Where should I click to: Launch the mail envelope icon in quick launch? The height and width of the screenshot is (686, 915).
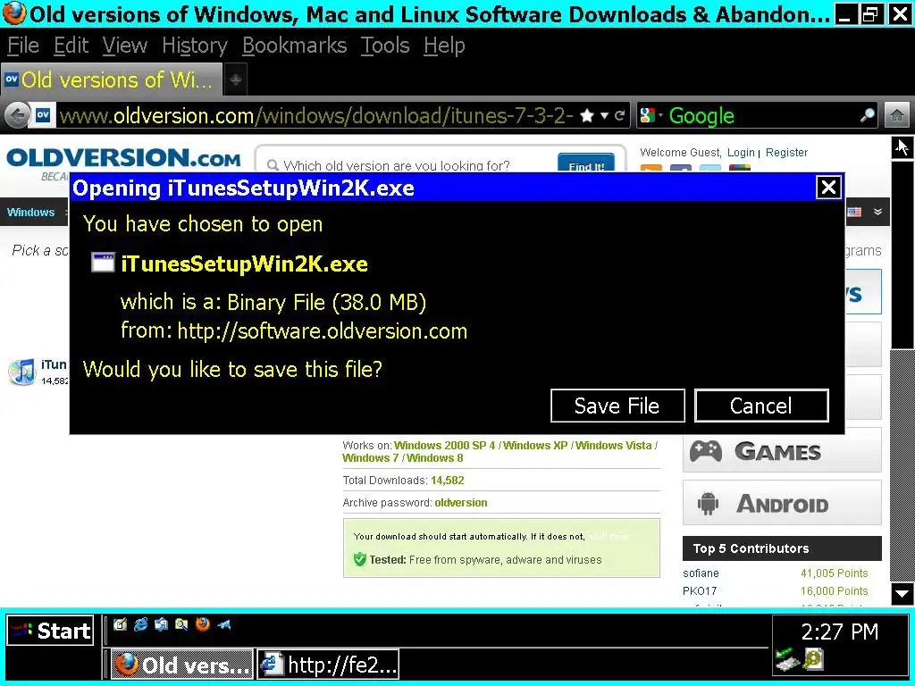[x=161, y=624]
